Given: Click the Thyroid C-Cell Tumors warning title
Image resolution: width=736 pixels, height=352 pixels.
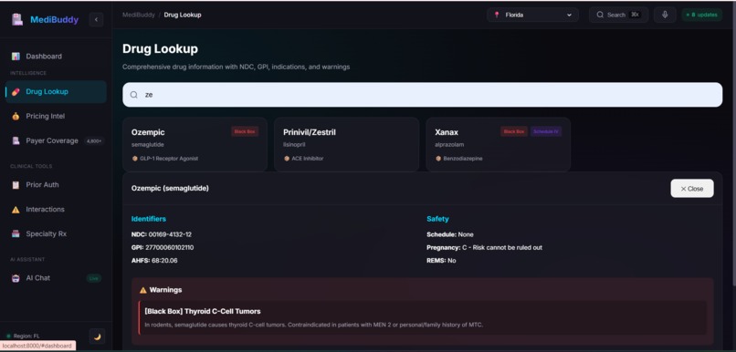Looking at the screenshot, I should click(203, 311).
